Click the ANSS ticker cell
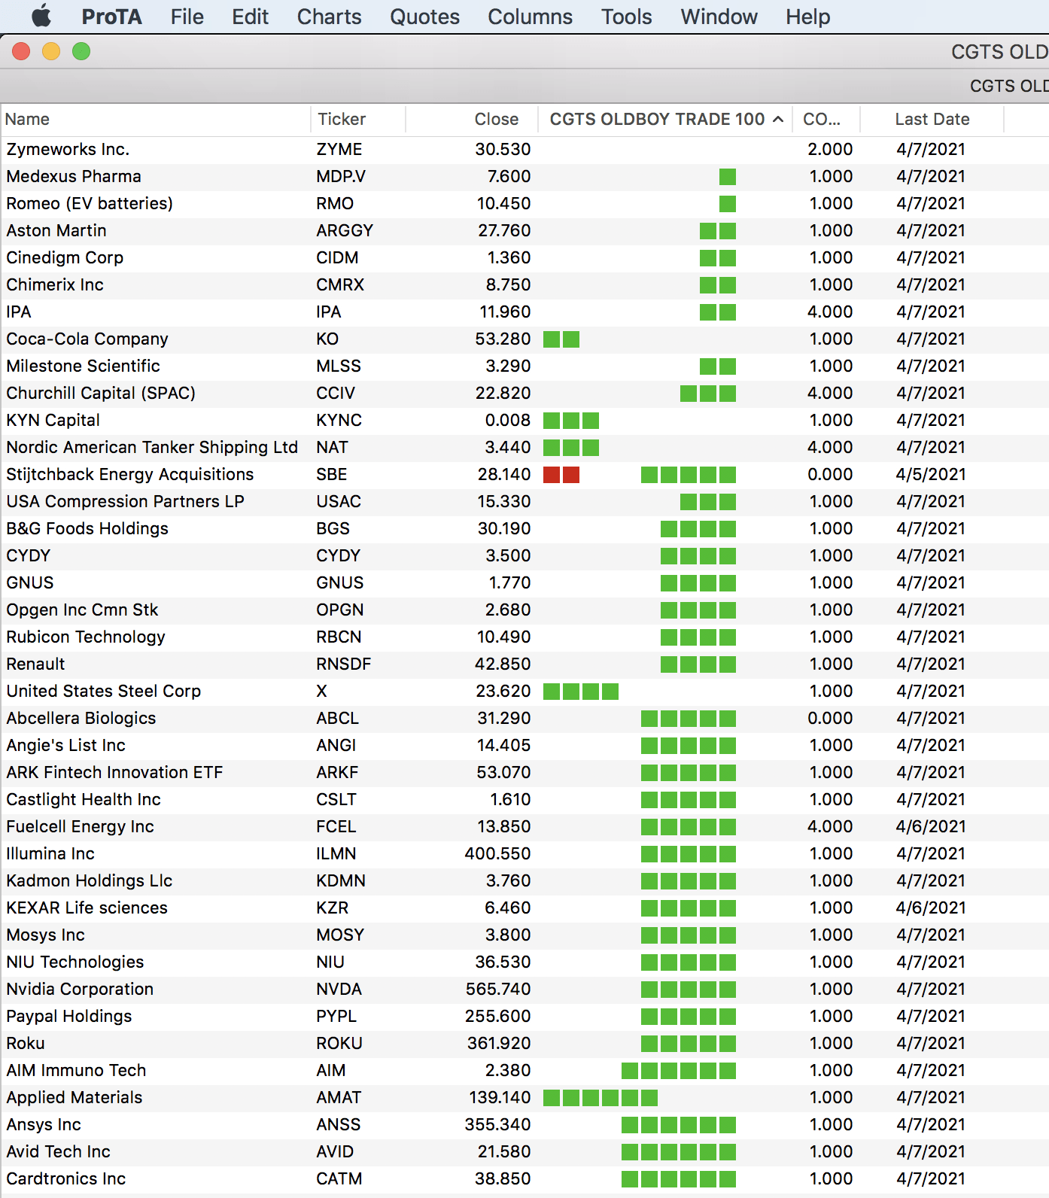This screenshot has width=1049, height=1198. 339,1124
